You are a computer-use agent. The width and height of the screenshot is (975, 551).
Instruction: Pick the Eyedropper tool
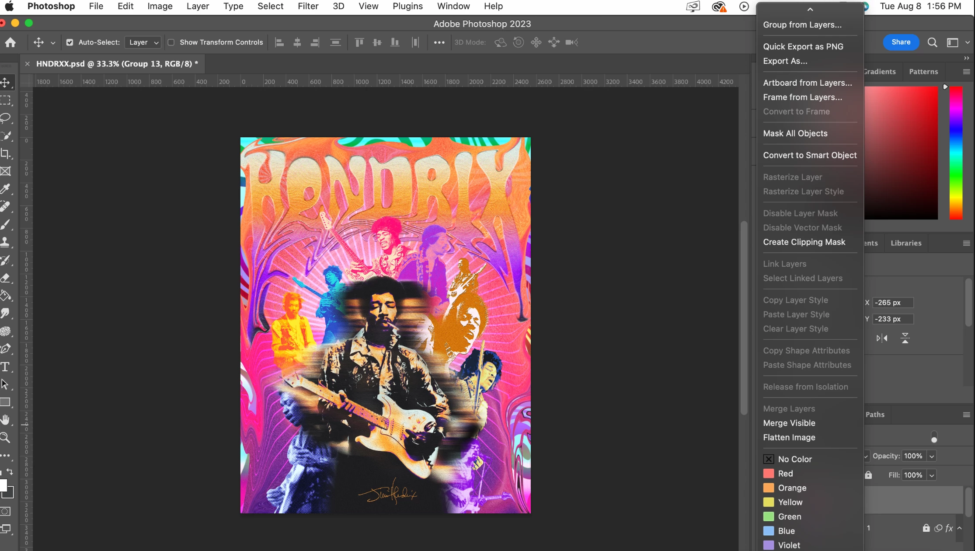tap(6, 189)
